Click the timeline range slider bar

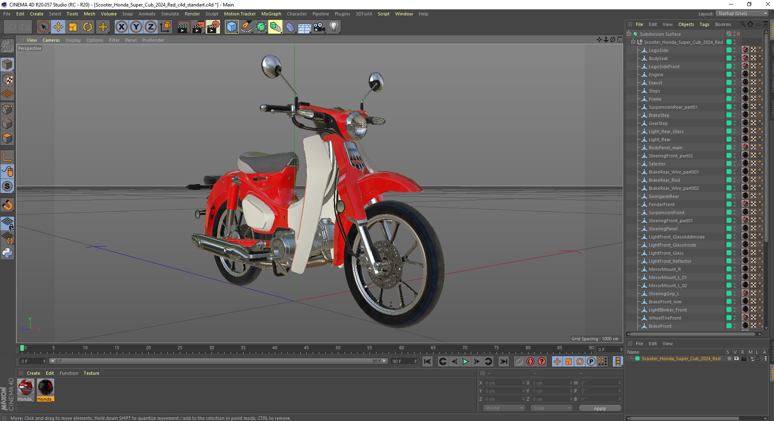pos(219,361)
